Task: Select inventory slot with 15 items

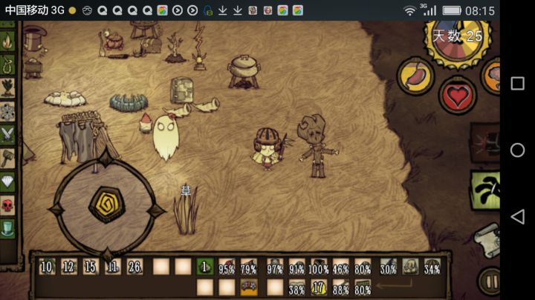Action: coord(91,267)
